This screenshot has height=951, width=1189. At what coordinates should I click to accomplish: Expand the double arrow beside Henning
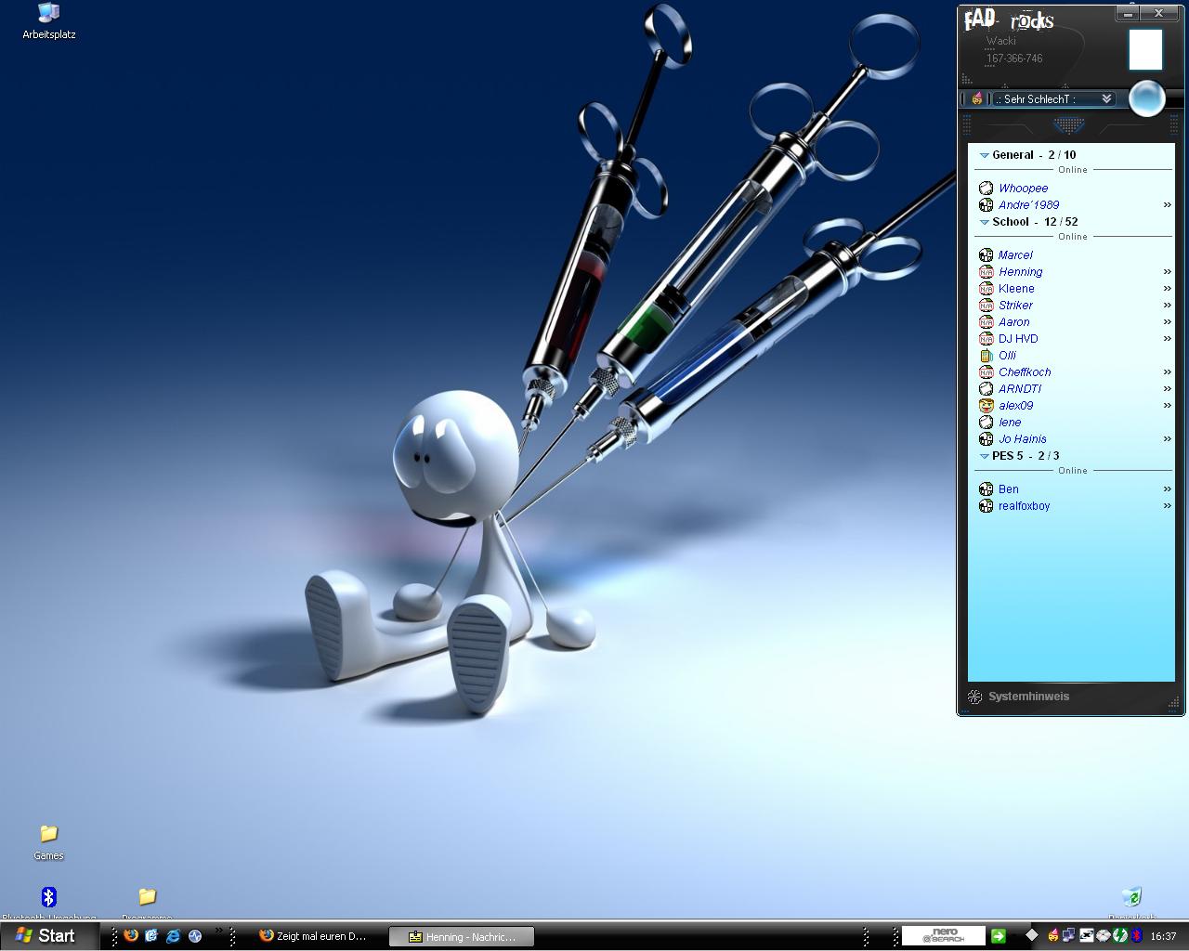[x=1167, y=272]
